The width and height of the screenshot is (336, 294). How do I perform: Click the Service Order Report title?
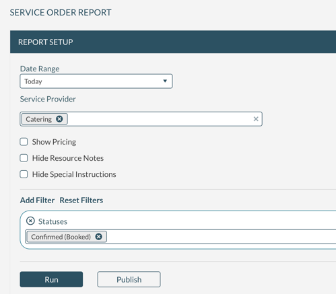[61, 12]
